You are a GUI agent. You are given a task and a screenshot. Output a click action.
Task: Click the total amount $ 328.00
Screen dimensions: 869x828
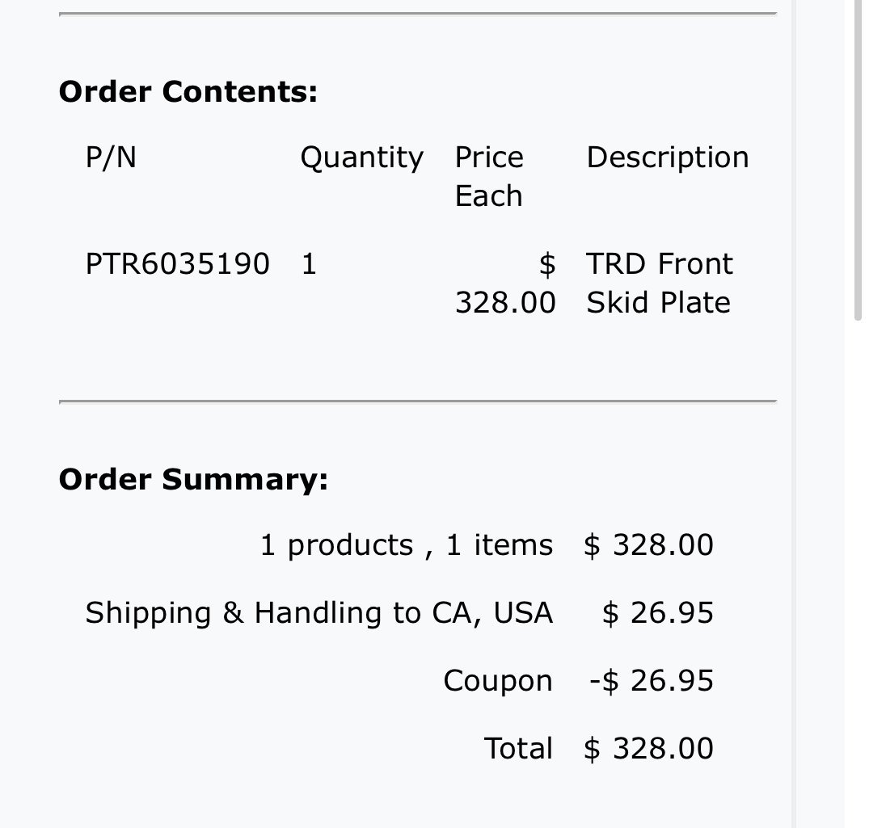point(648,748)
